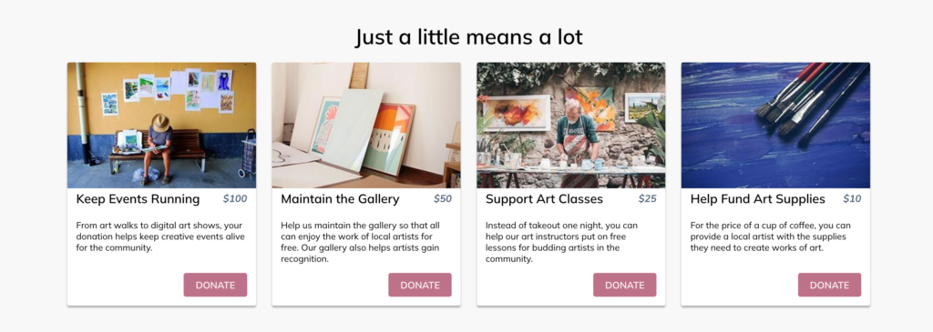Select the Support Art Classes title

[544, 199]
